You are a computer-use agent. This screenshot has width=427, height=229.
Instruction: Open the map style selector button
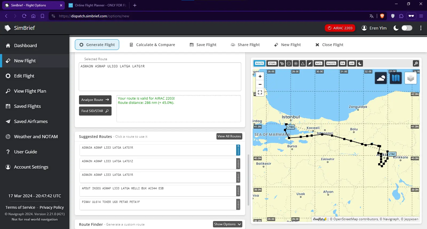click(396, 78)
